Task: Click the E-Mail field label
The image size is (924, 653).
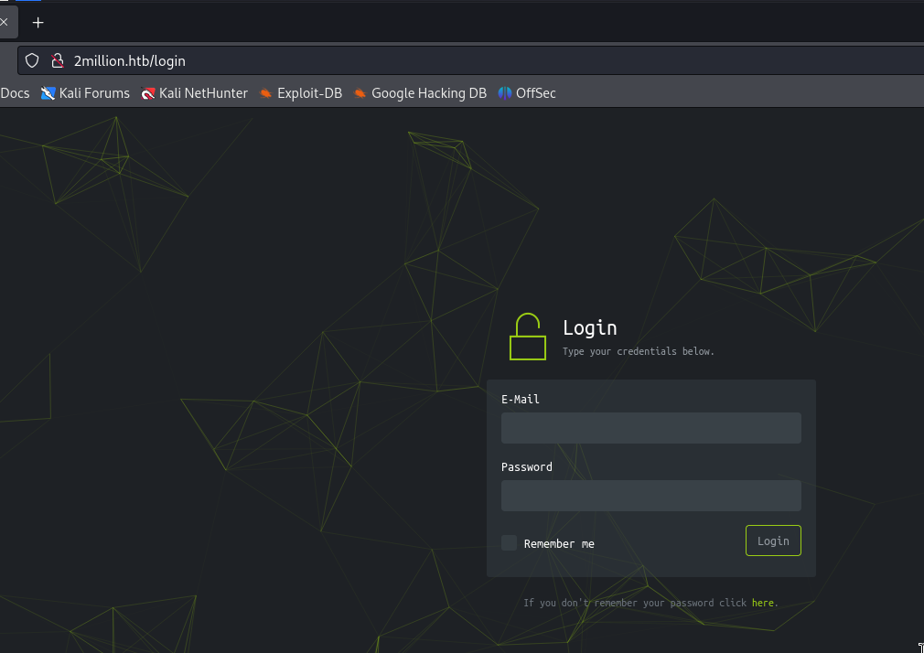Action: click(521, 400)
